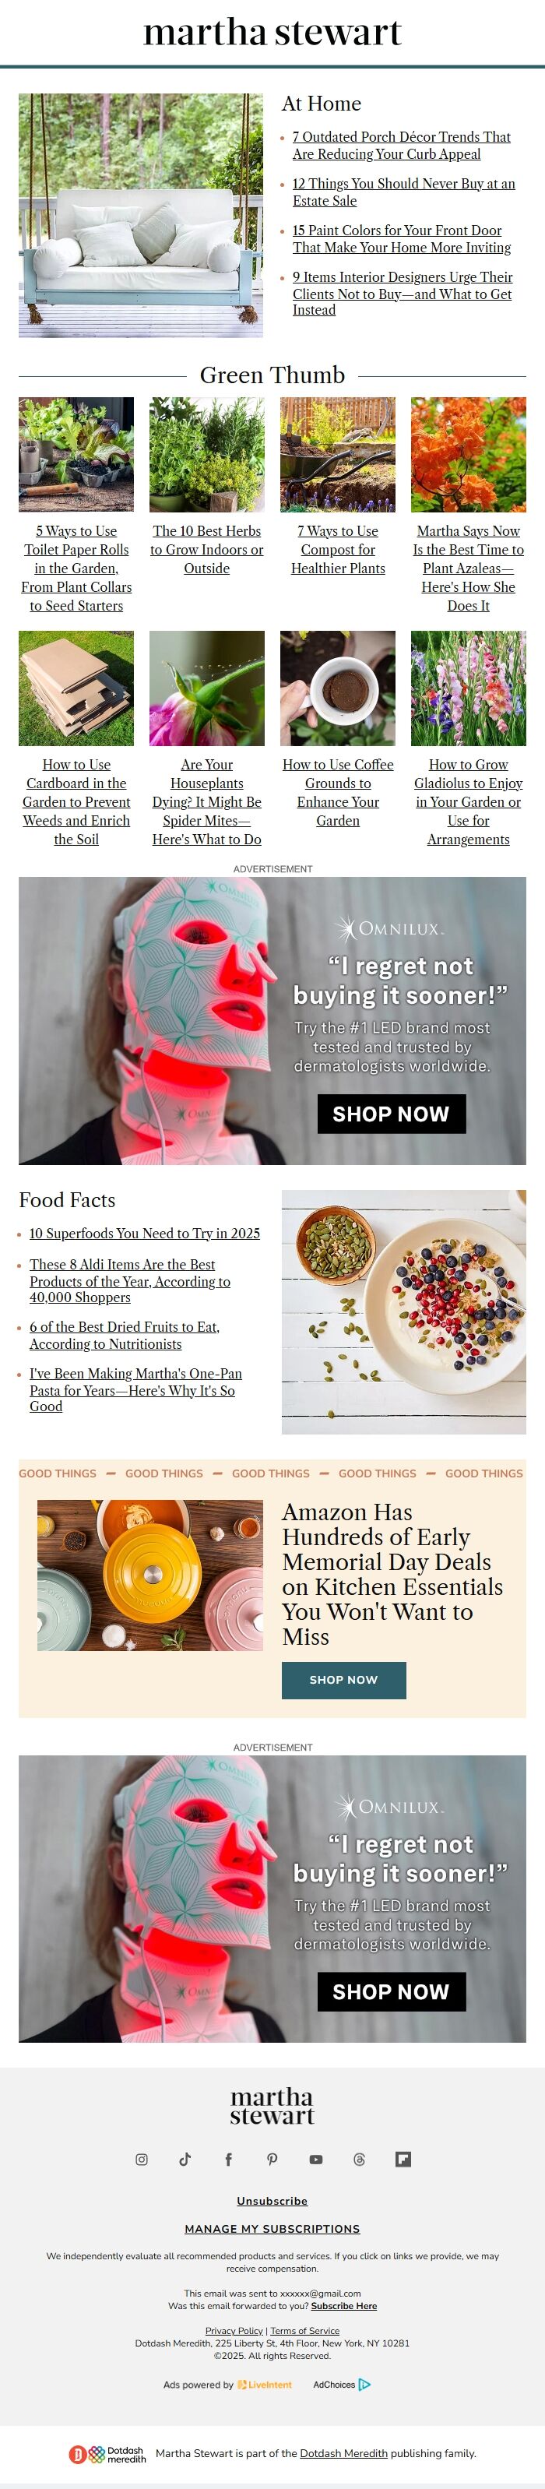Click the porch swing photo
The image size is (545, 2489).
[x=141, y=216]
